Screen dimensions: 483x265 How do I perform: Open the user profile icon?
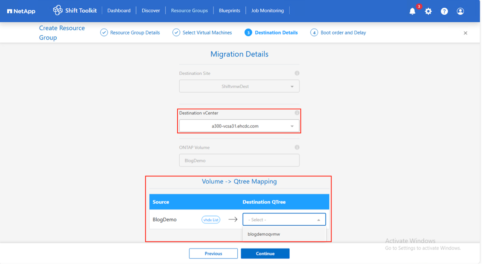click(460, 11)
